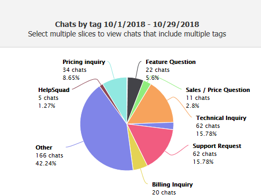Click the Select multiple slices subtitle text

pos(127,34)
